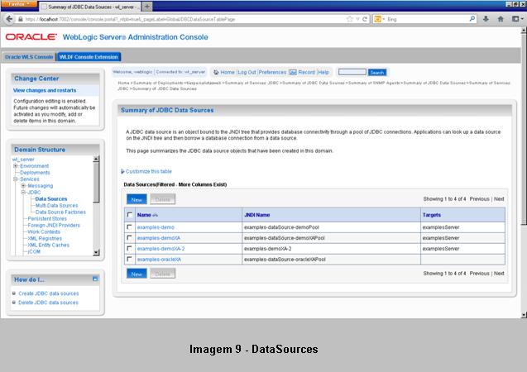The image size is (527, 372).
Task: Sort by JNDI Name column header
Action: (x=256, y=215)
